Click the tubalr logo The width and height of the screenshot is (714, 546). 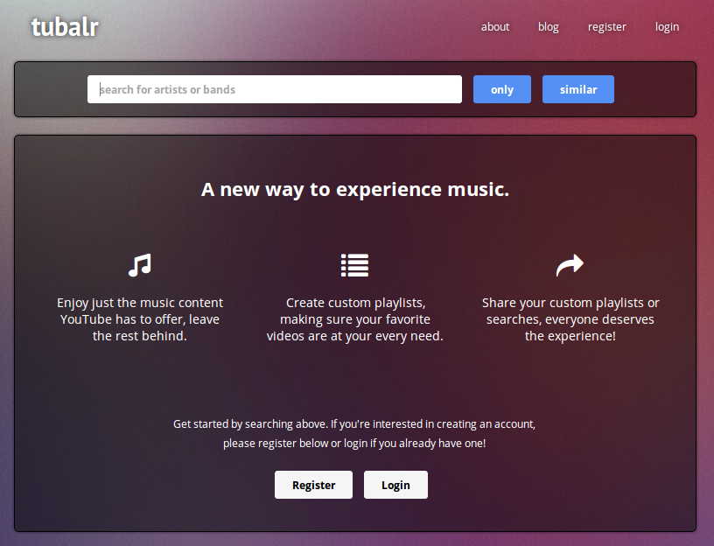(65, 27)
